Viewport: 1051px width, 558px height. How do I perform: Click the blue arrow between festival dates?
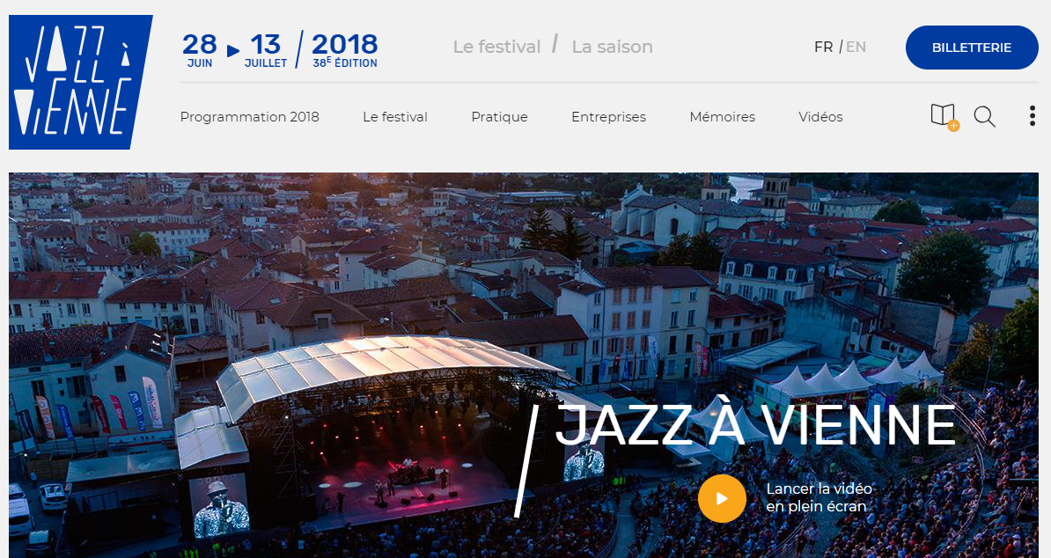pyautogui.click(x=233, y=50)
